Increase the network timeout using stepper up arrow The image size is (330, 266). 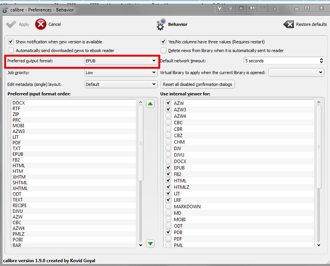(x=321, y=59)
